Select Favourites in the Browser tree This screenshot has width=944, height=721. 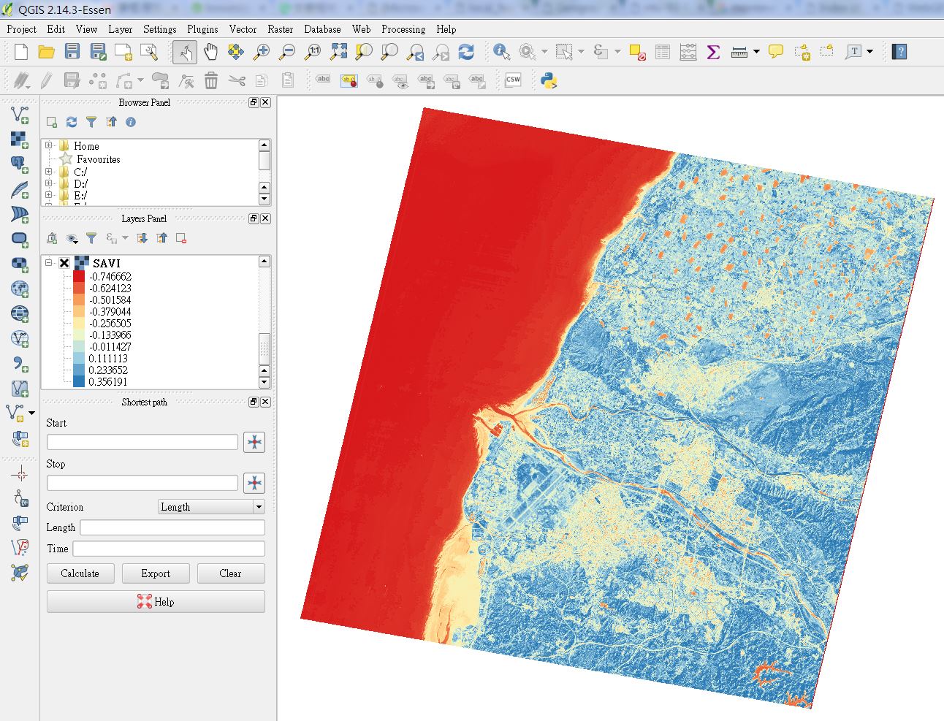[99, 159]
